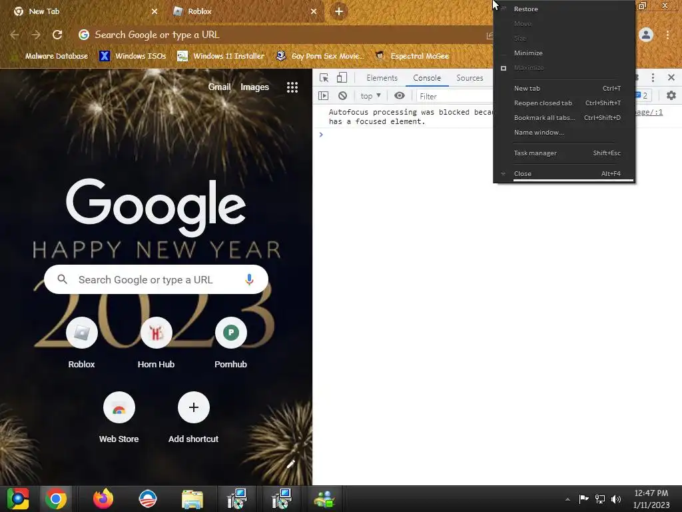Screen dimensions: 682x512
Task: Close the Roblox tab
Action: [x=314, y=11]
